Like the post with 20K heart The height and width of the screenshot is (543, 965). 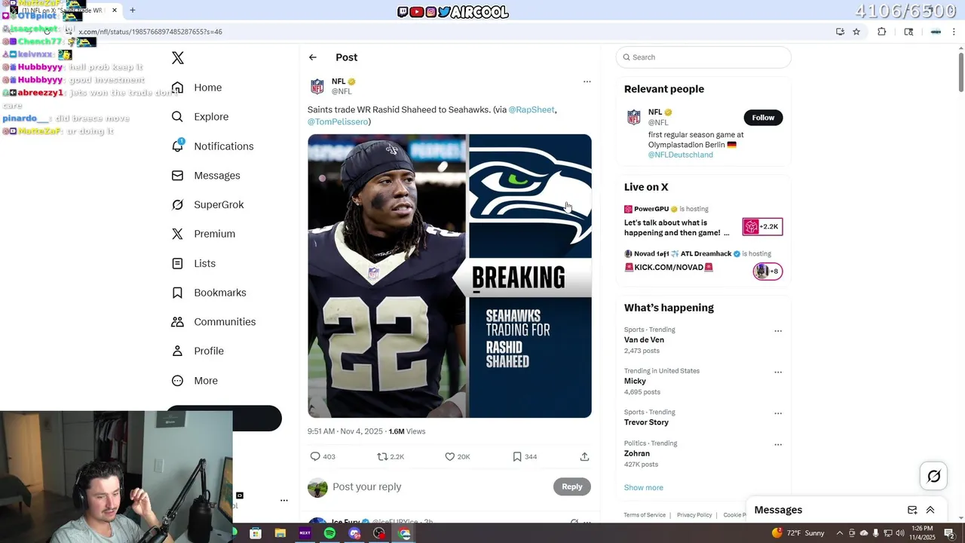pyautogui.click(x=457, y=456)
